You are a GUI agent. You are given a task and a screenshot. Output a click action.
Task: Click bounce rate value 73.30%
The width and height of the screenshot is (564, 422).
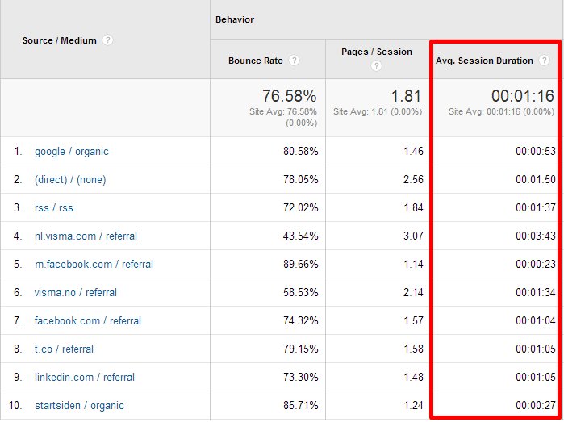300,377
